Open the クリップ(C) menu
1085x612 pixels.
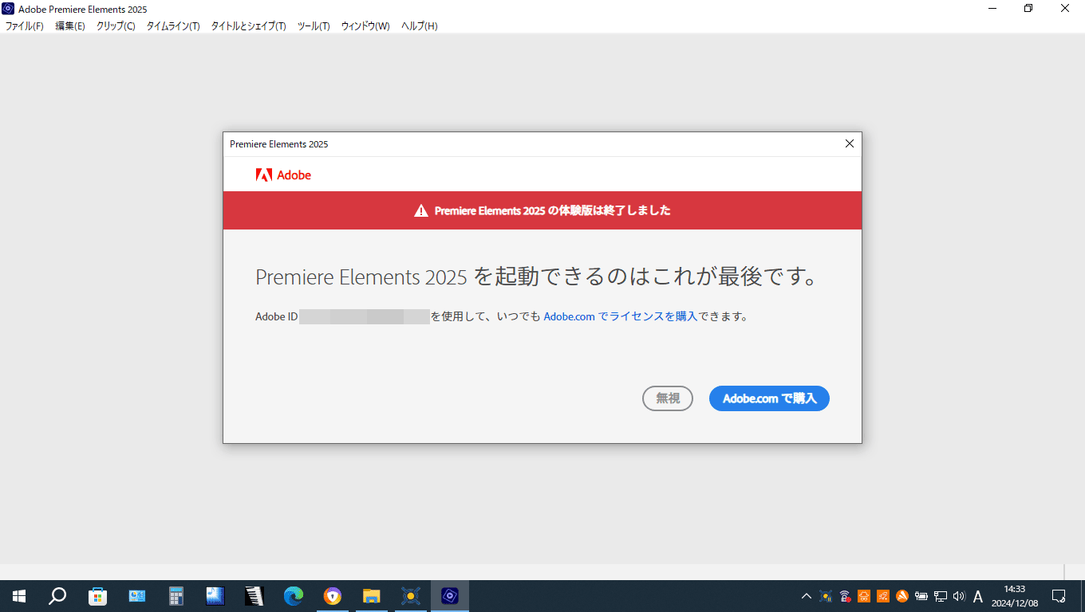coord(116,26)
